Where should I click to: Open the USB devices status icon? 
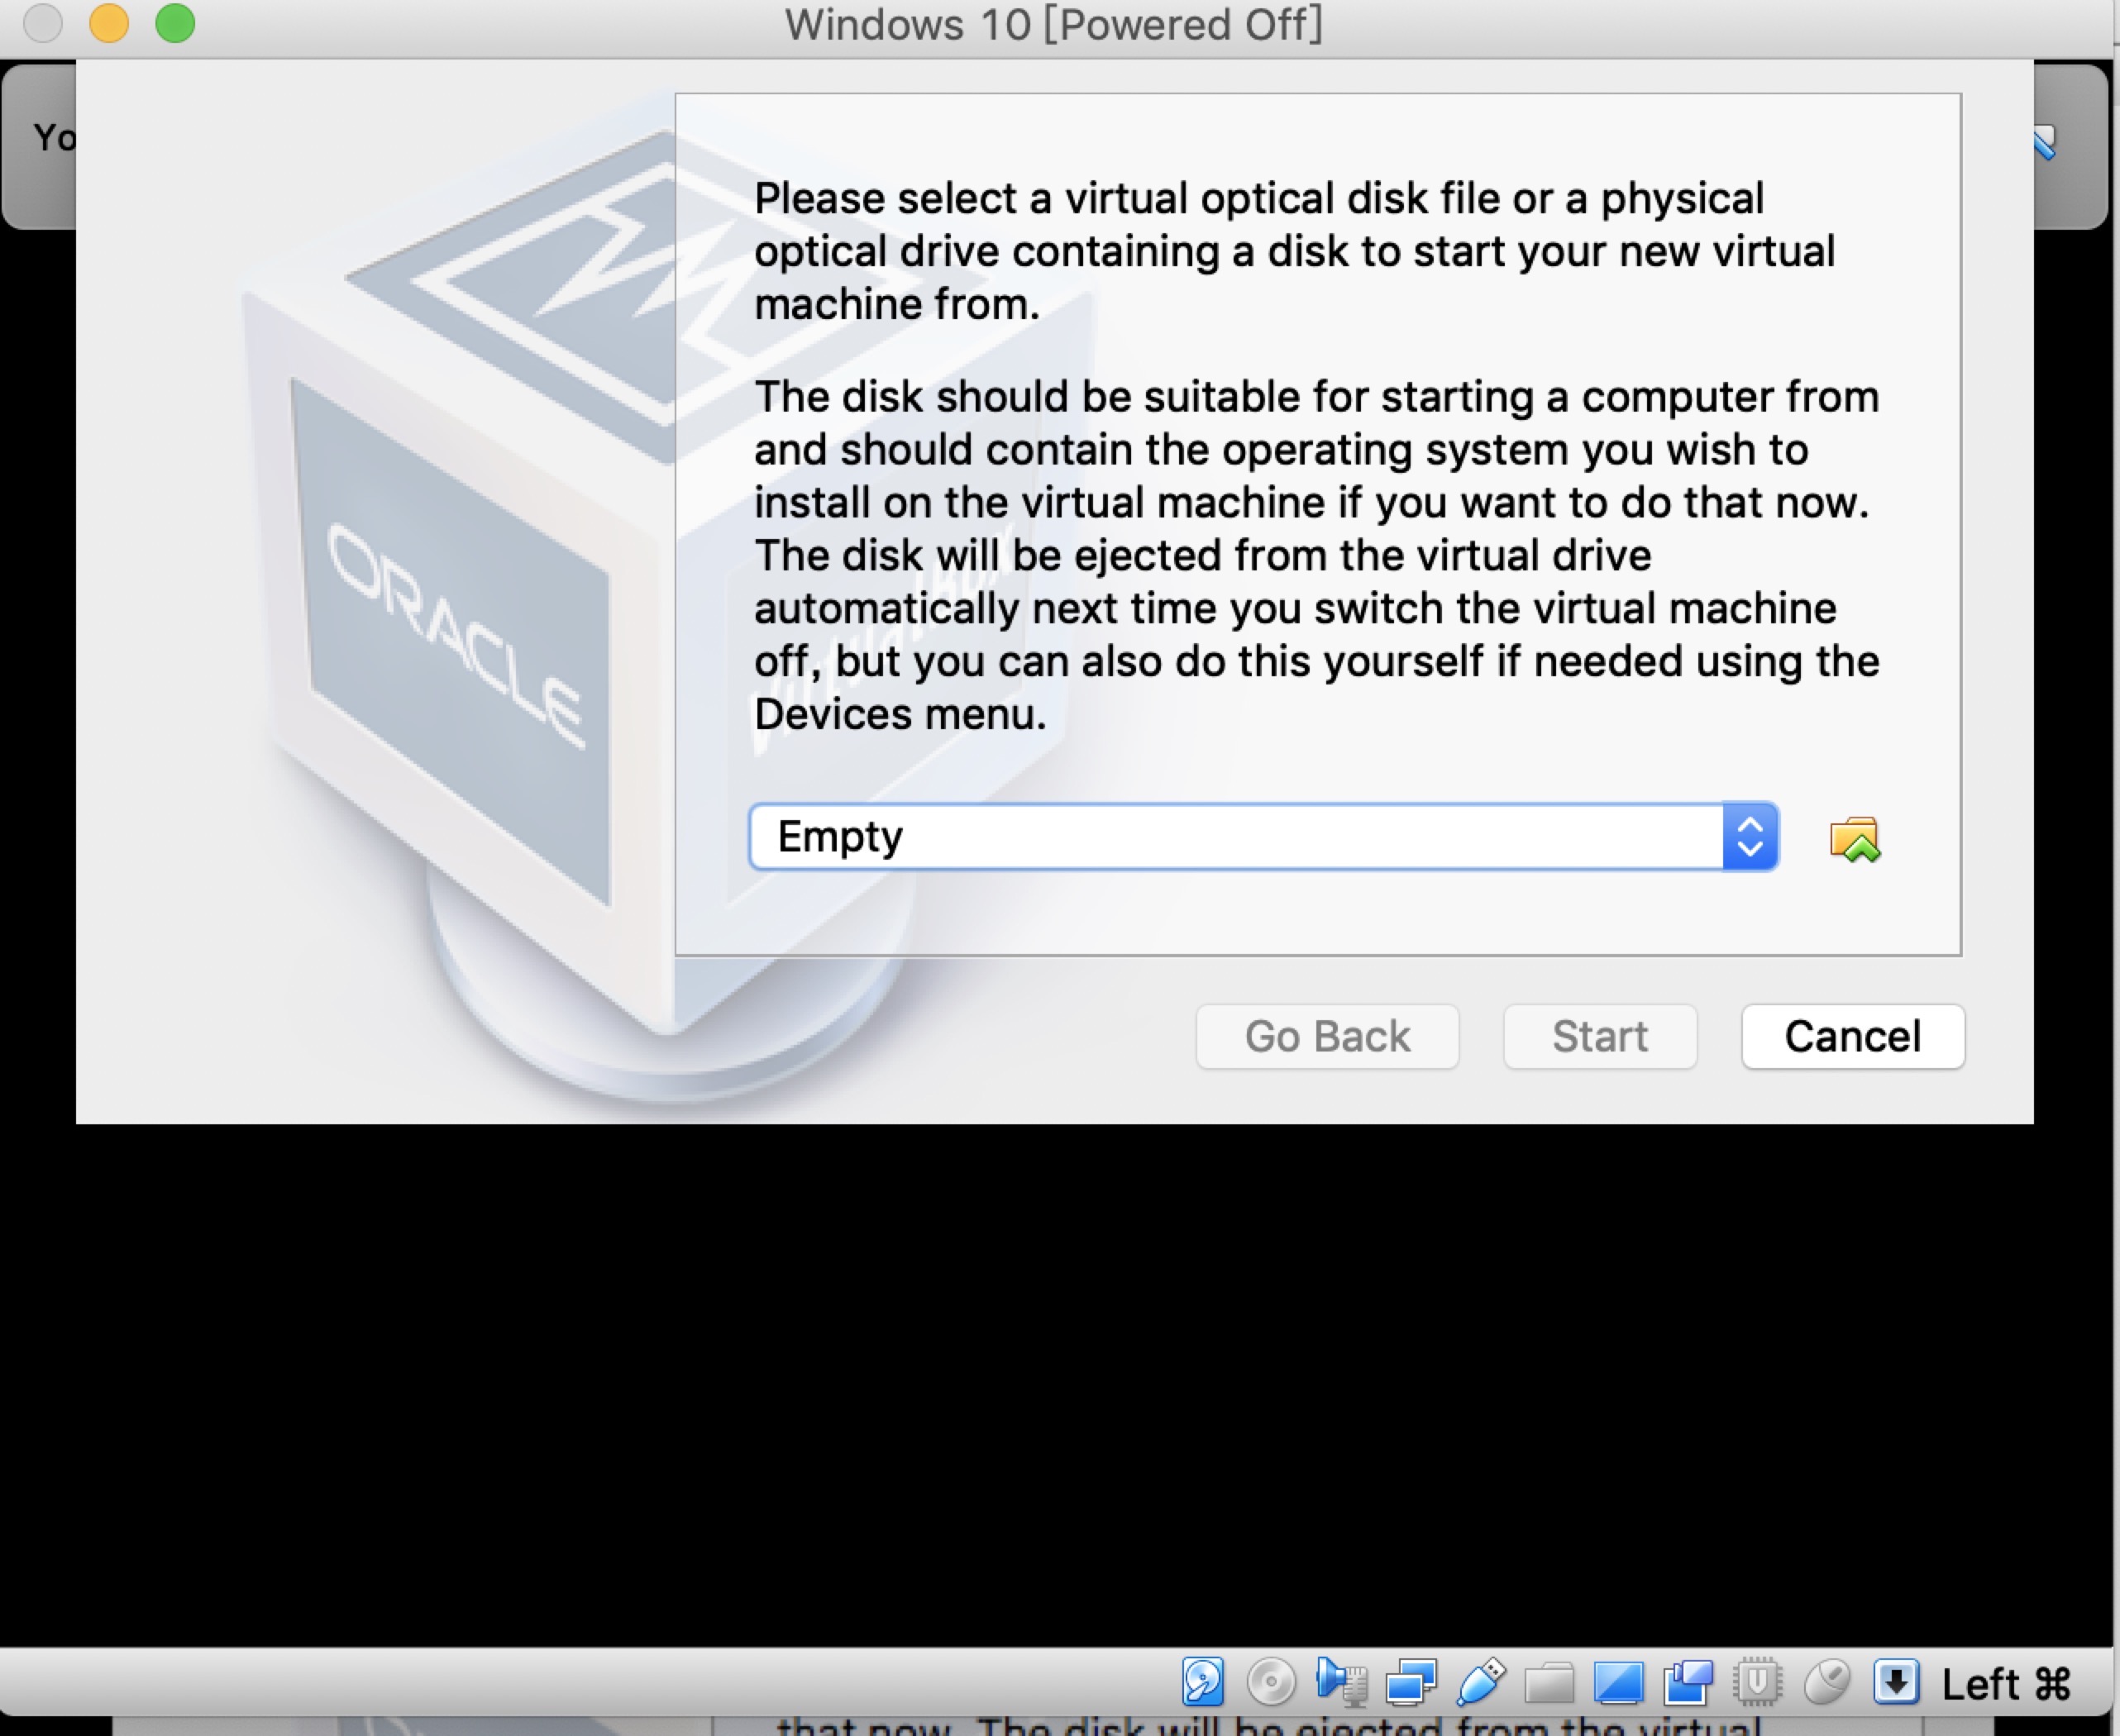coord(1481,1682)
